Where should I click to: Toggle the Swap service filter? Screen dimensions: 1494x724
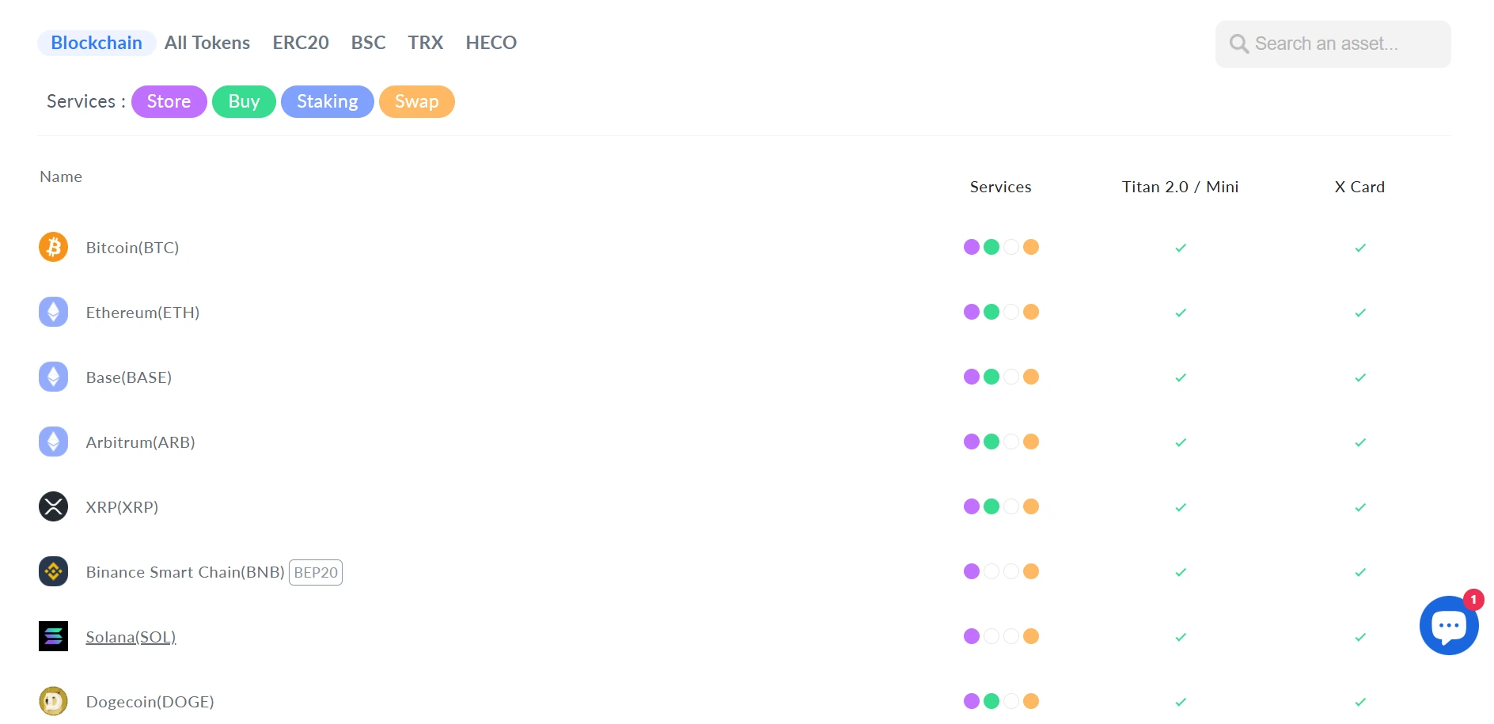pyautogui.click(x=417, y=101)
